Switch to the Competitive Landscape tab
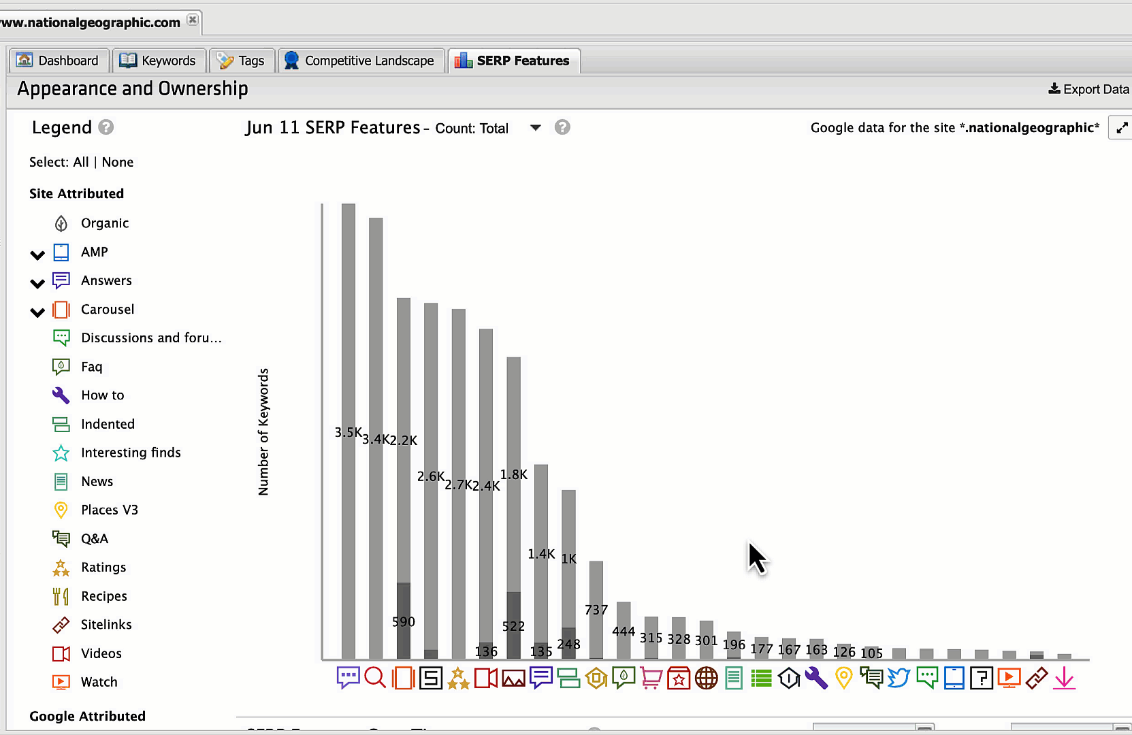1132x735 pixels. click(x=361, y=61)
